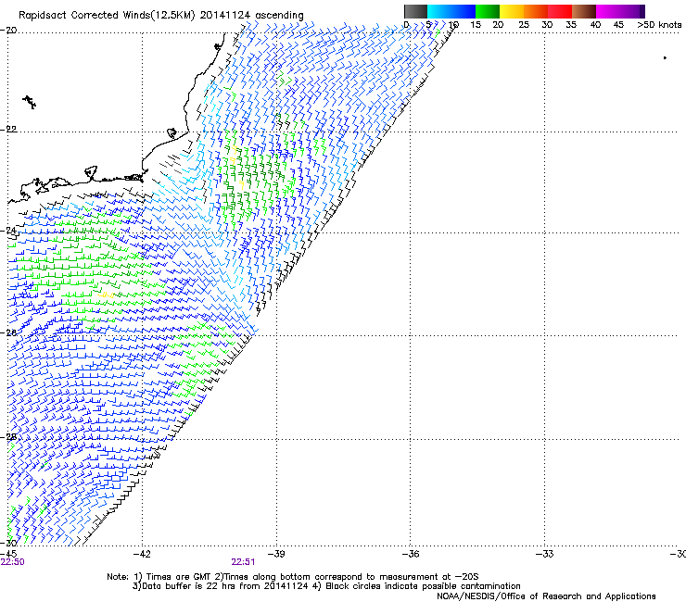Click the note 'Black circles indicate possible contamination'
Screen dimensions: 686x602
[x=421, y=586]
